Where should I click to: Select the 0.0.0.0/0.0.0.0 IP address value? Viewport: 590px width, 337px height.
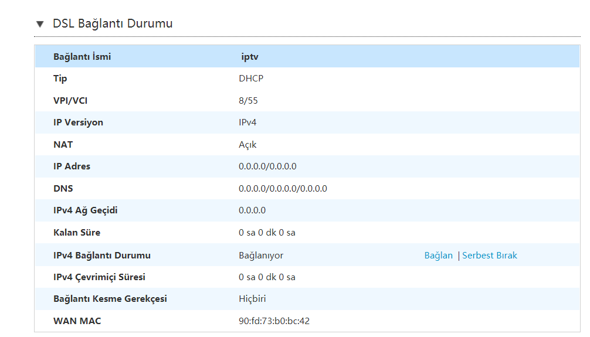pos(267,166)
